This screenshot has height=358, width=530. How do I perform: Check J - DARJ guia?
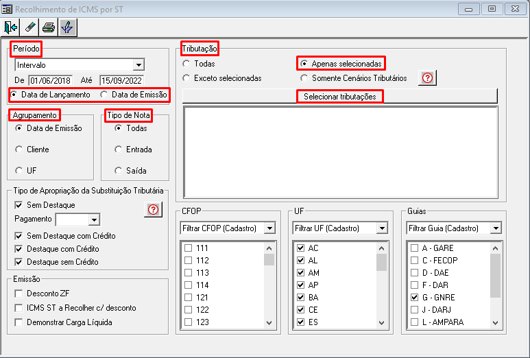click(414, 310)
